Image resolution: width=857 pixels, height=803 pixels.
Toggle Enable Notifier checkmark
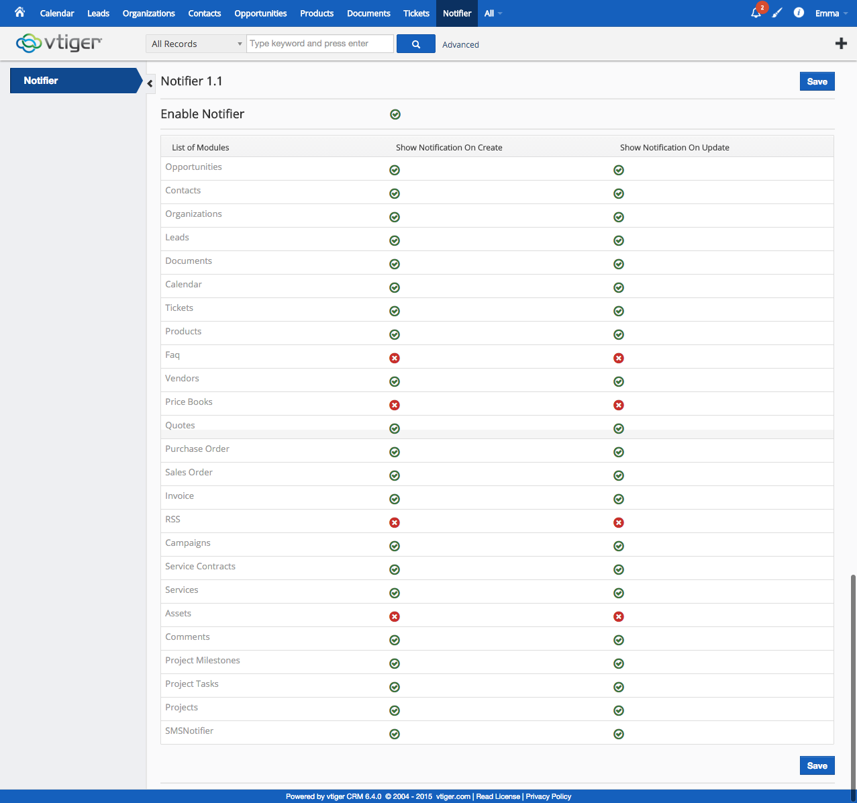(x=395, y=115)
